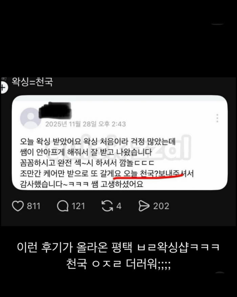Click the caption line 이런 후기가 올라온 평택
This screenshot has width=237, height=297.
coord(74,247)
